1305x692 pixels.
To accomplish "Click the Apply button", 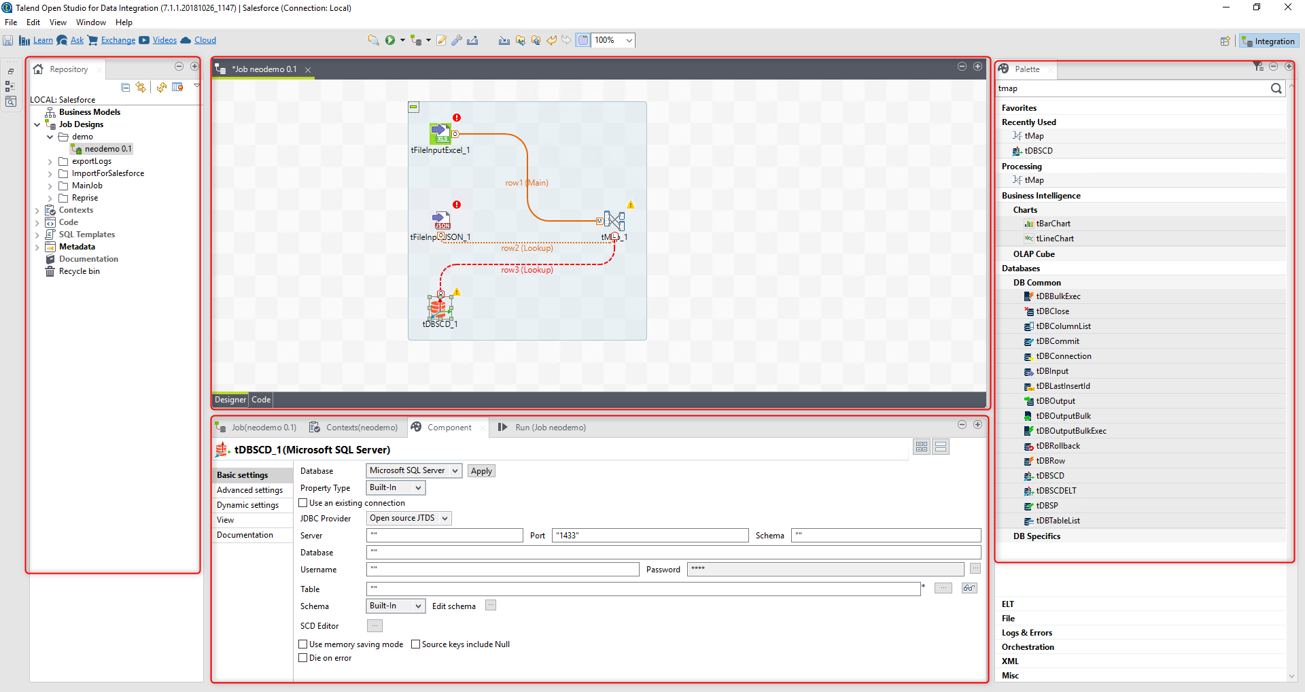I will tap(481, 471).
